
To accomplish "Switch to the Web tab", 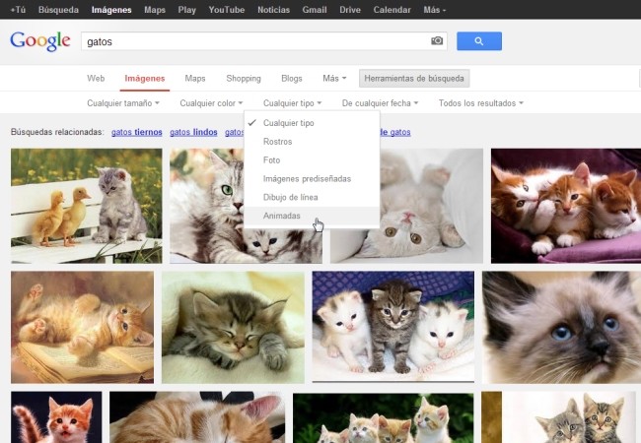I will 96,79.
